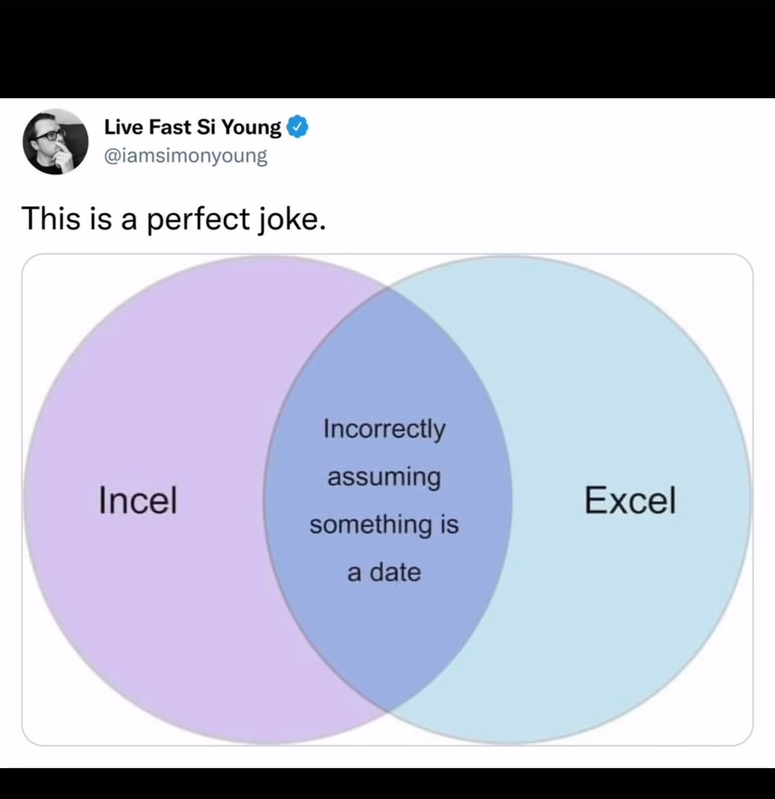This screenshot has width=775, height=799.
Task: Click the purple area below the Incel label
Action: 153,612
